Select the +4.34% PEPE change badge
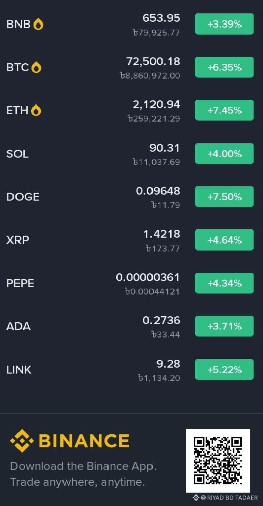263x506 pixels. [224, 283]
